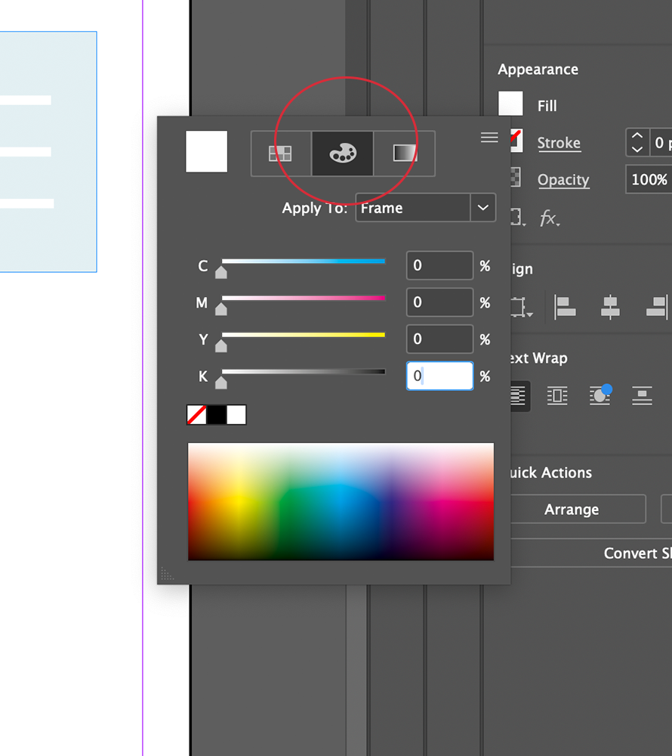Decrease stroke weight with down stepper
672x756 pixels.
pos(637,149)
